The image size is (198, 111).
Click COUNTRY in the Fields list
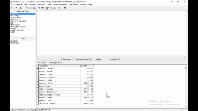click(x=14, y=41)
